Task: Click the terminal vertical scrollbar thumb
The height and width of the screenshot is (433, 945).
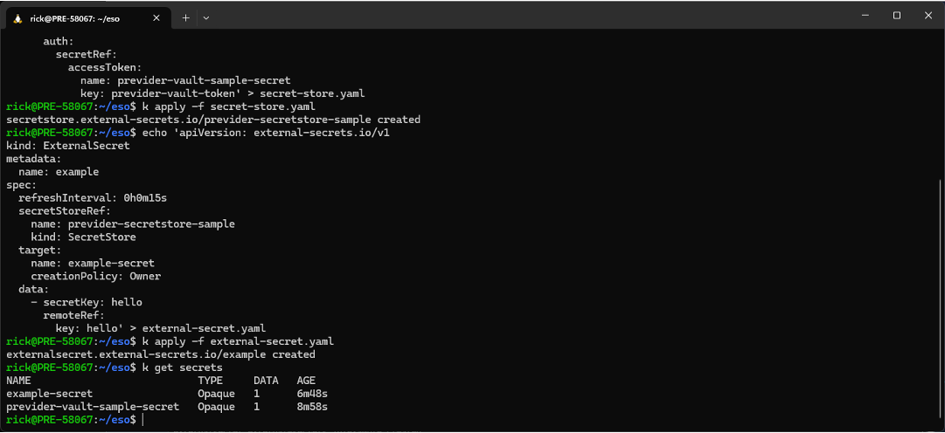Action: [940, 300]
